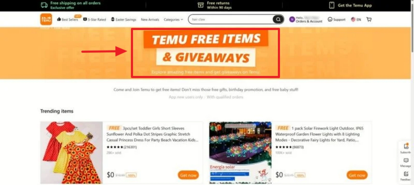Get now the Solar Firework Light
This screenshot has height=185, width=414.
357,175
